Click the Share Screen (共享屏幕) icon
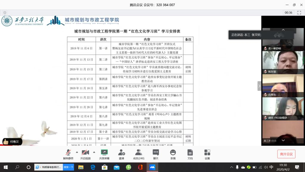The width and height of the screenshot is (305, 172). [x=104, y=153]
